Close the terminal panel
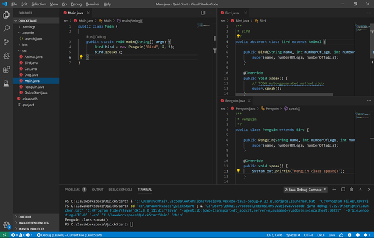 369,190
